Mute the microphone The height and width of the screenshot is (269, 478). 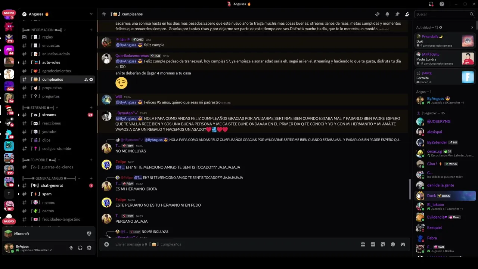[71, 248]
